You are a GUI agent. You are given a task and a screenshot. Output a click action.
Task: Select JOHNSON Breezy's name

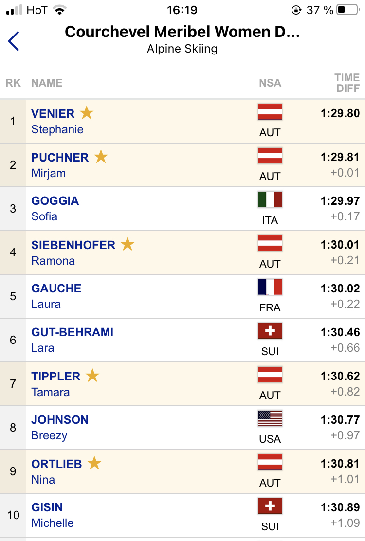[x=60, y=428]
